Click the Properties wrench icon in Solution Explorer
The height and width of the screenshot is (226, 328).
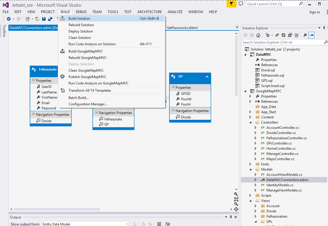tap(305, 35)
